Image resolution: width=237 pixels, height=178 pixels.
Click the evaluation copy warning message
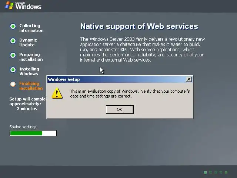130,94
